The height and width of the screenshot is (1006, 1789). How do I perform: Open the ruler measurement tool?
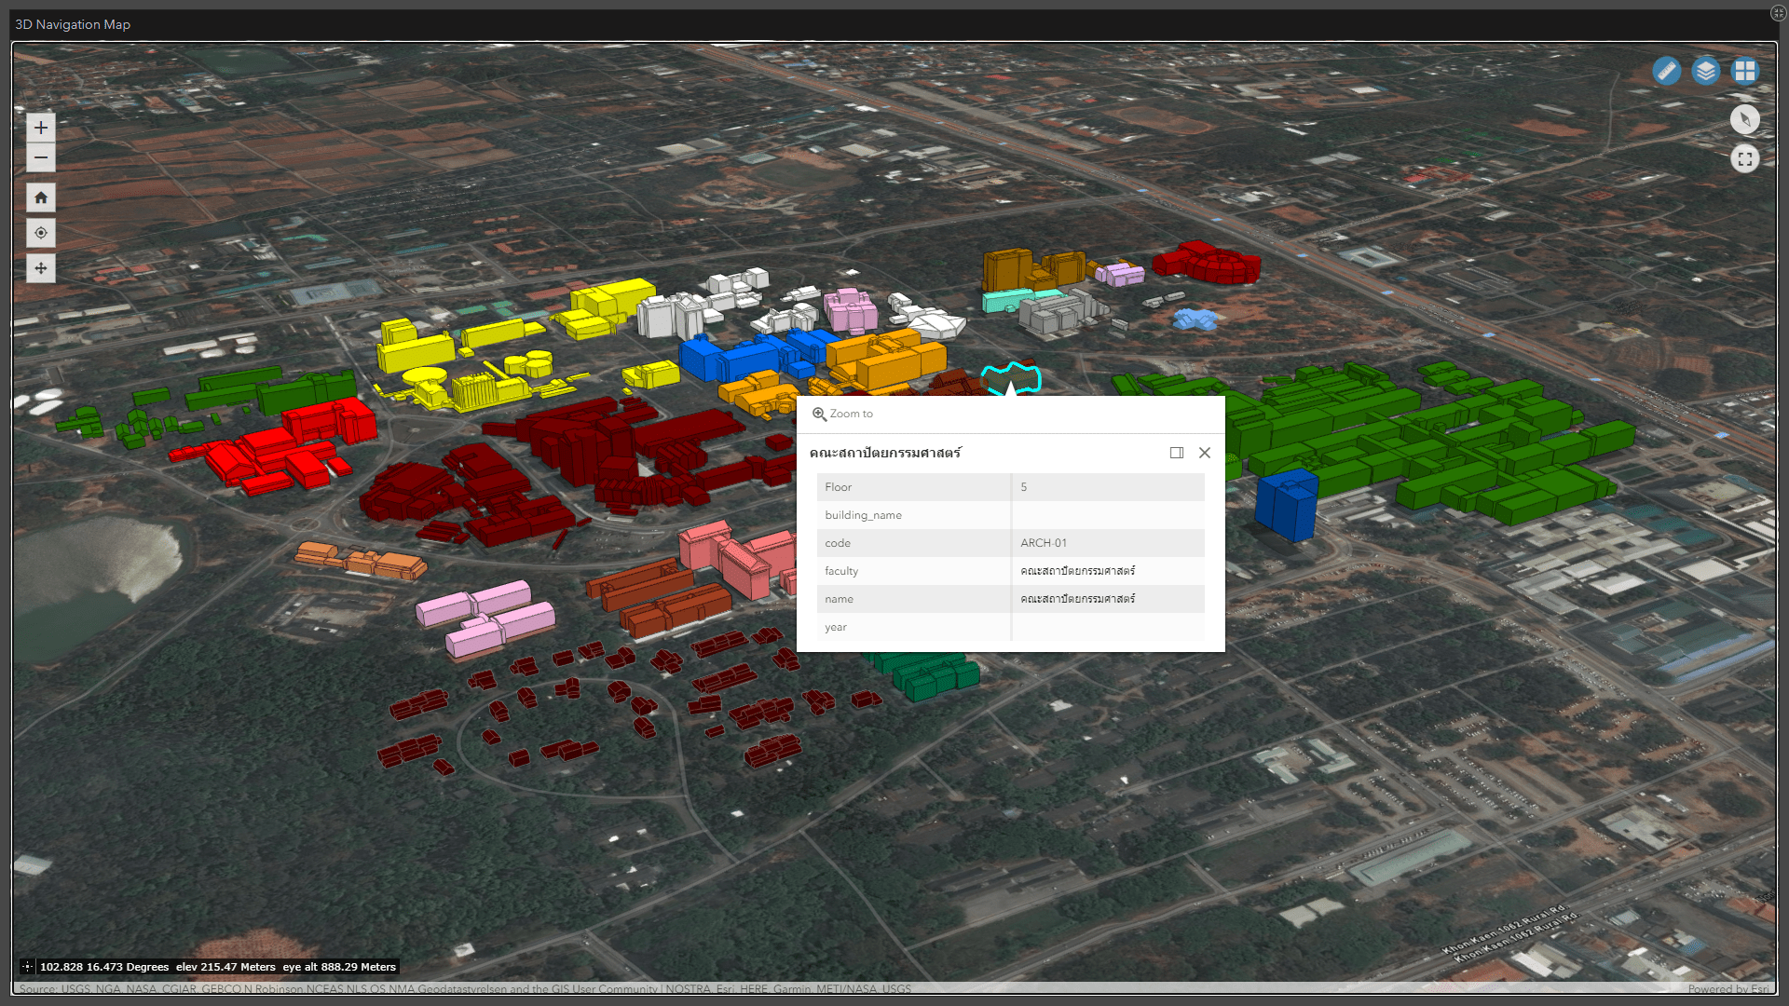pos(1666,71)
